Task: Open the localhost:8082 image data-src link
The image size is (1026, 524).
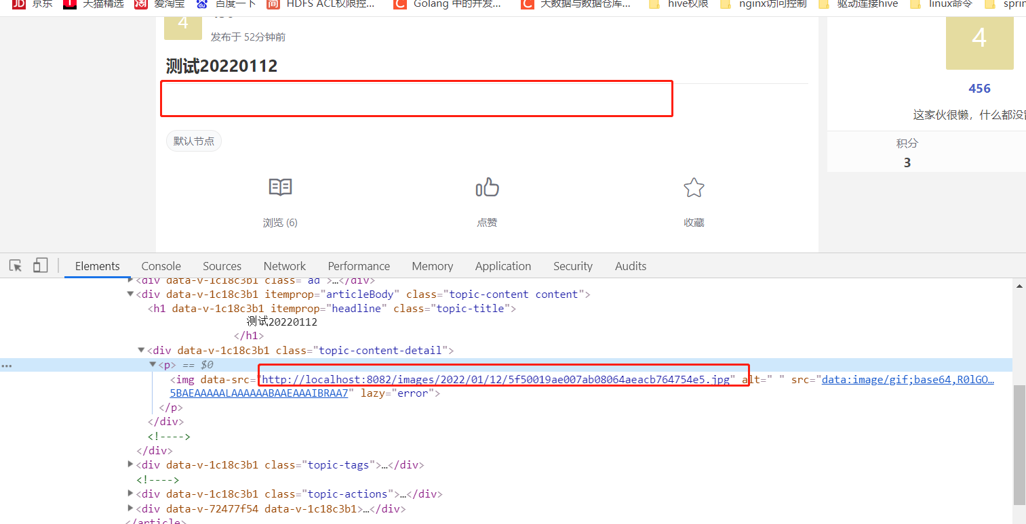Action: pos(496,379)
